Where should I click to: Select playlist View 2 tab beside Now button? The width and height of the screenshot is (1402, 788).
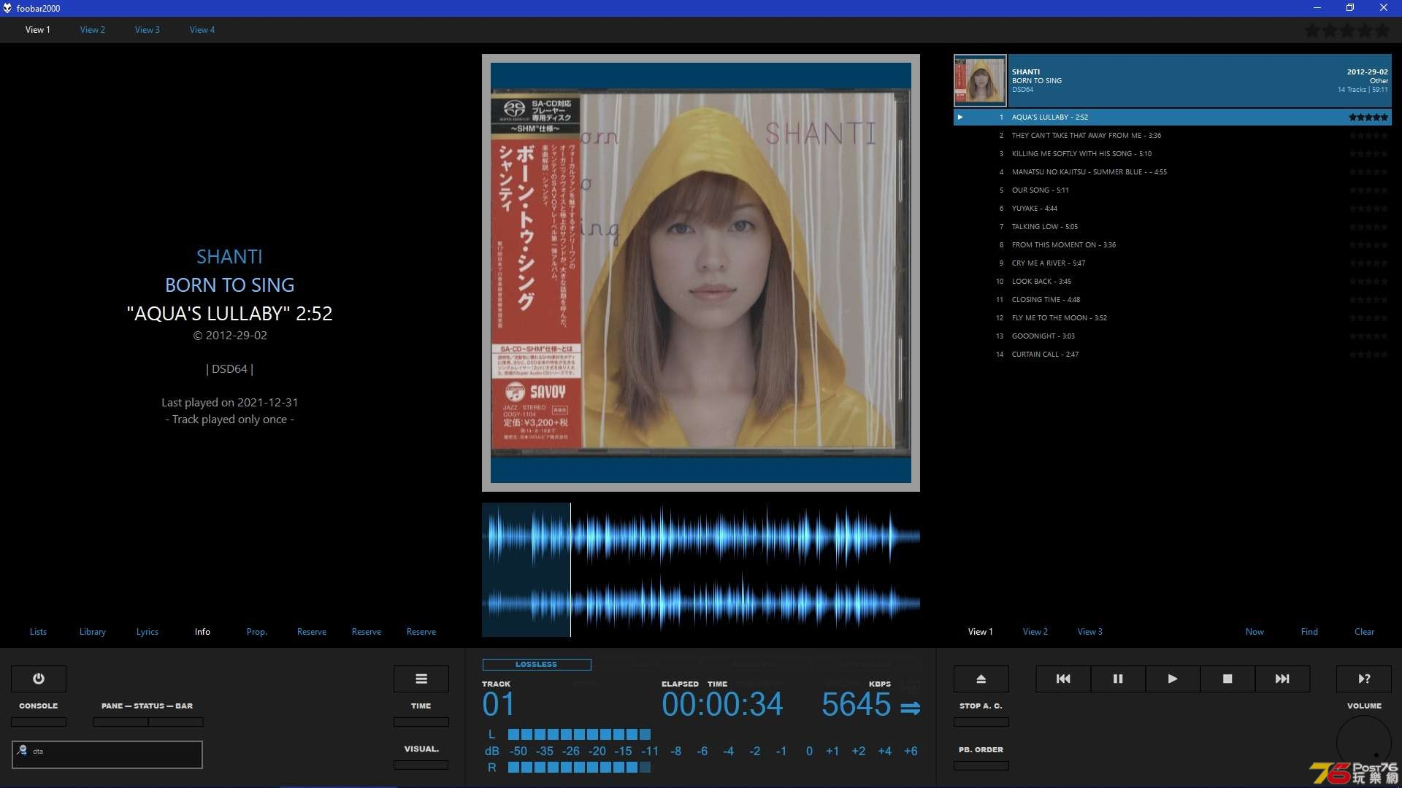[1035, 632]
